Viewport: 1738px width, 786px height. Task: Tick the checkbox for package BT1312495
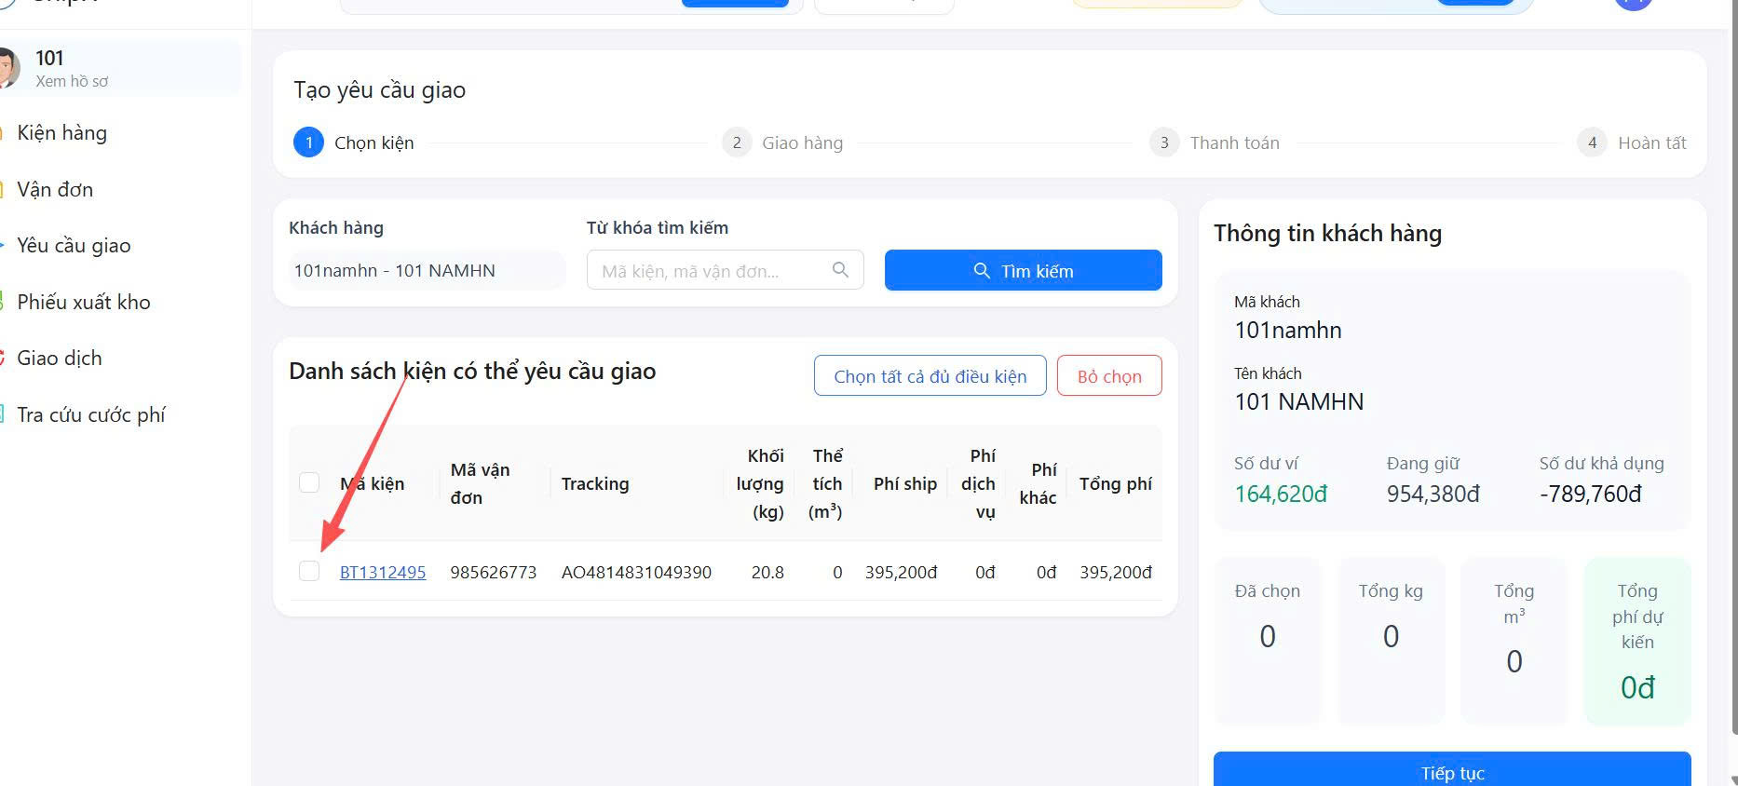point(309,571)
